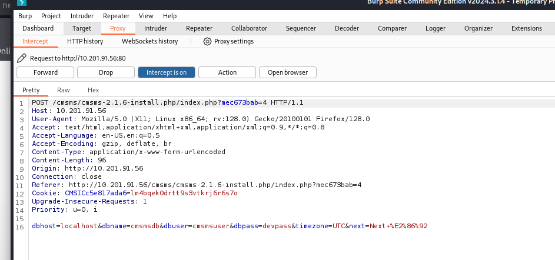This screenshot has height=260, width=555.
Task: Click line number 16 in the gutter
Action: click(x=19, y=226)
